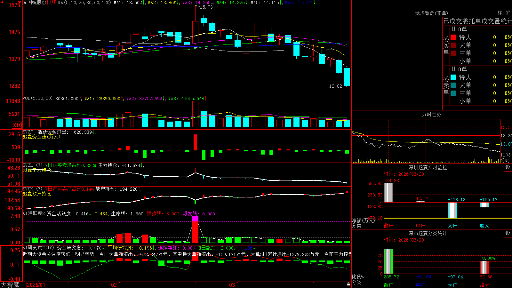Image resolution: width=512 pixels, height=288 pixels.
Task: Click the 584.88 散户 bar in the real-time monitor
Action: (388, 193)
